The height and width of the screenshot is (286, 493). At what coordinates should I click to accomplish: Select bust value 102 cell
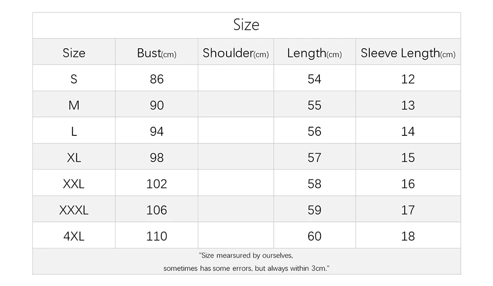157,183
